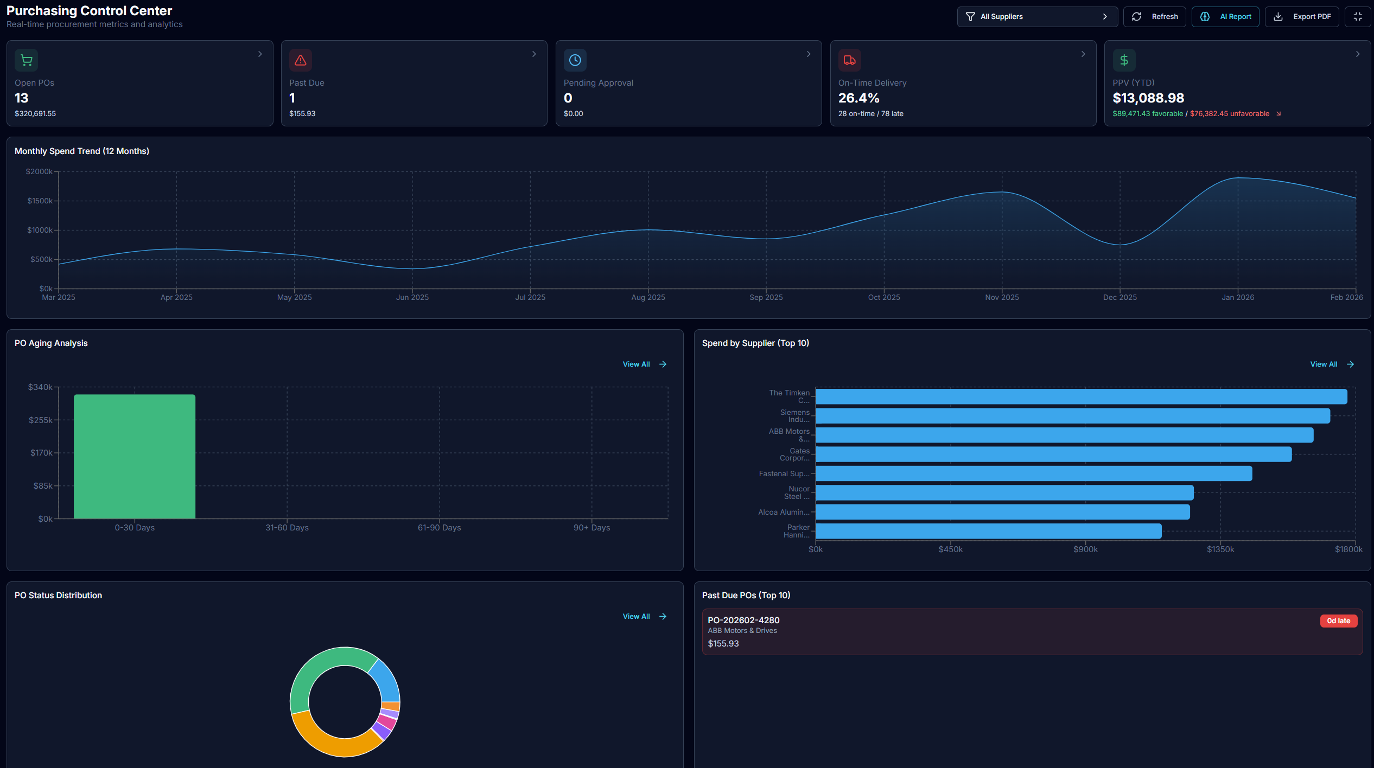This screenshot has height=768, width=1374.
Task: Click the funnel filter icon
Action: tap(970, 17)
